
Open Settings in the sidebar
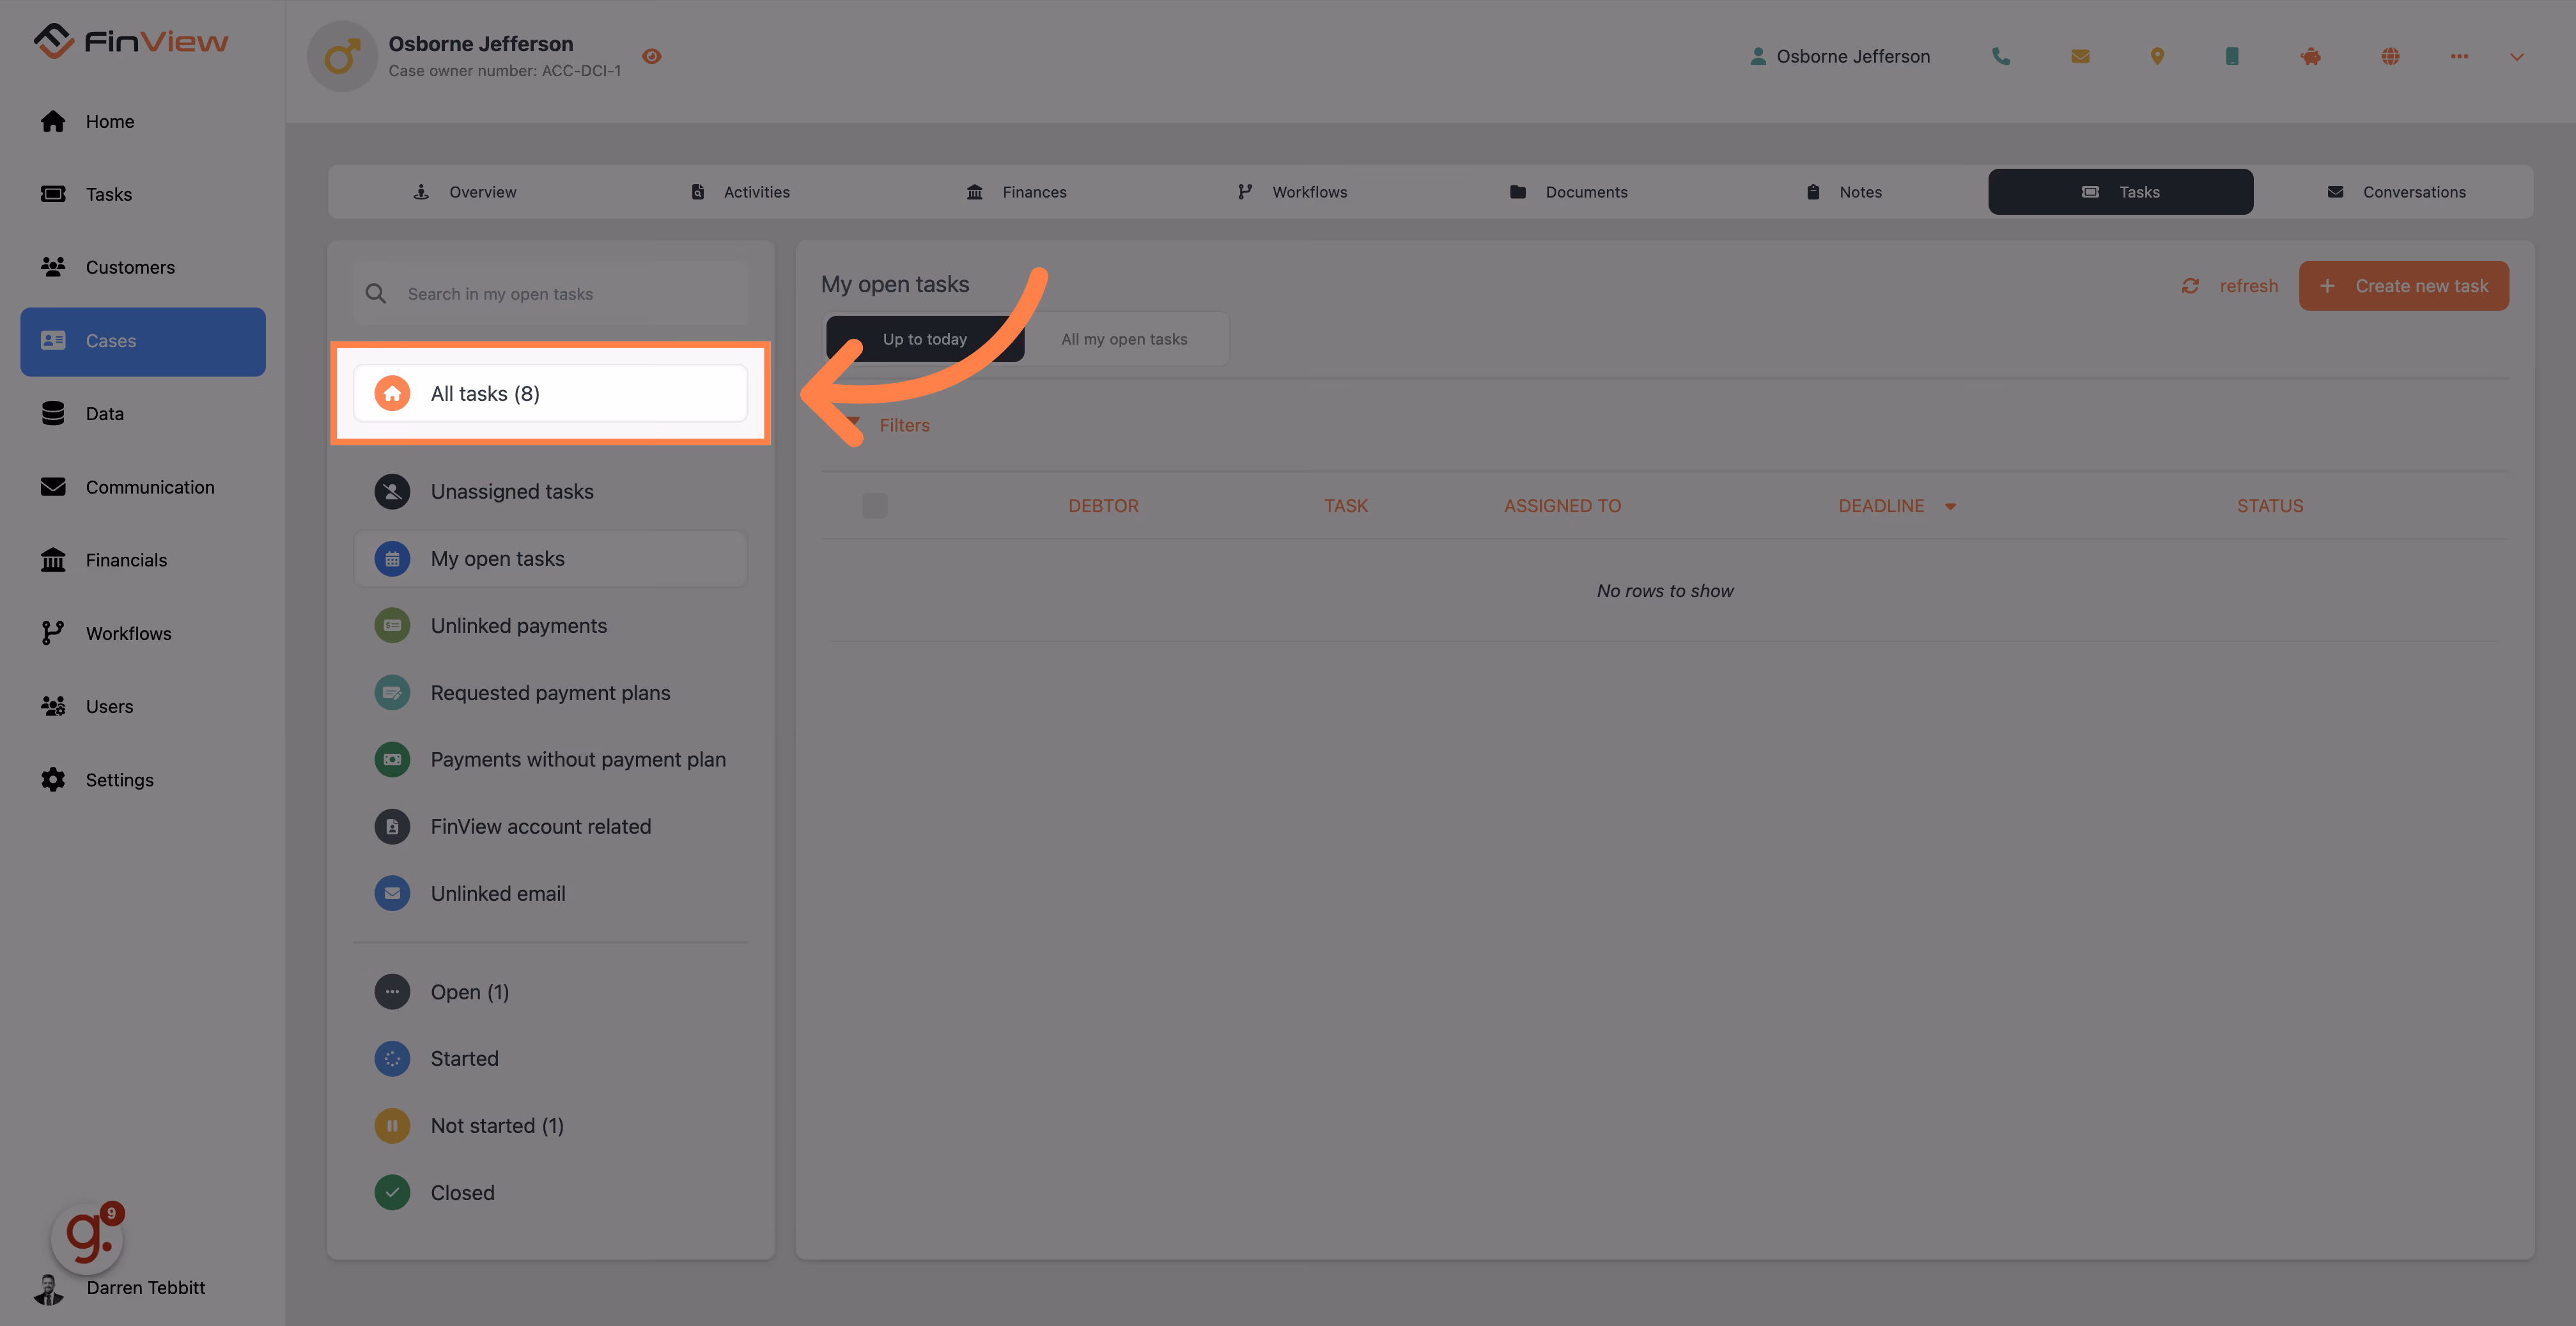[143, 779]
